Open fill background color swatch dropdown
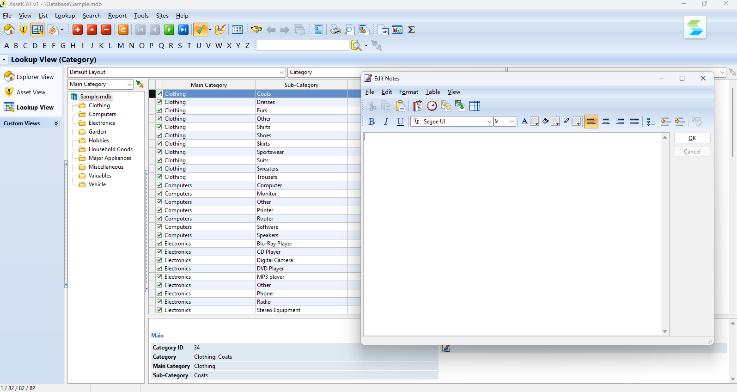 click(x=555, y=122)
